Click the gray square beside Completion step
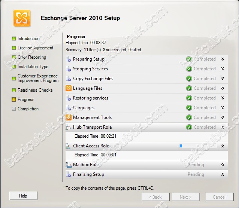Screen dimensions: 239x208 tap(14, 109)
